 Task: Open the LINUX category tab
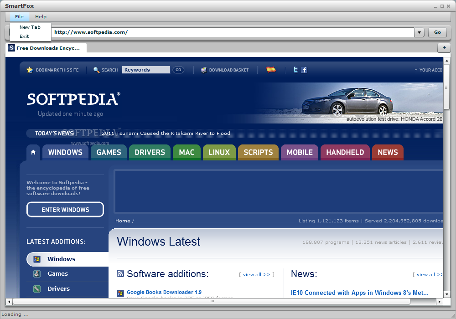tap(219, 152)
